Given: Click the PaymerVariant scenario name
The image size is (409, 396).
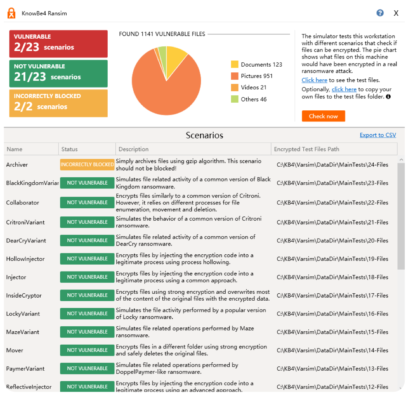Looking at the screenshot, I should click(25, 368).
